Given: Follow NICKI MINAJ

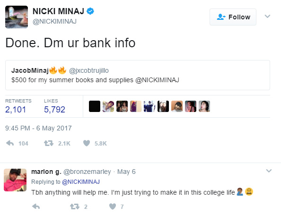Looking at the screenshot, I should pos(233,17).
